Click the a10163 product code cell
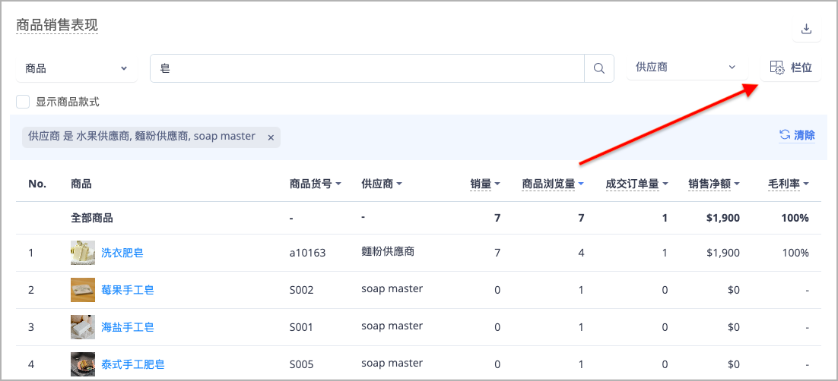This screenshot has width=838, height=381. click(307, 253)
